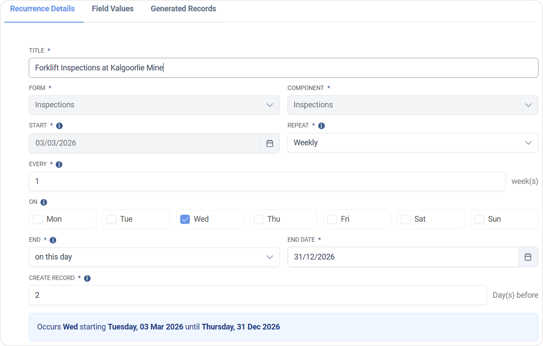Click the info icon beside END label

pyautogui.click(x=53, y=240)
